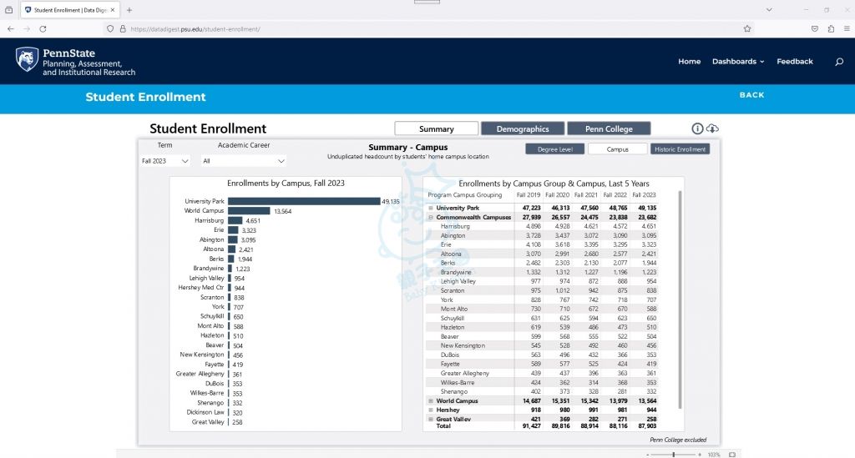Click the Wilkes-Barre row in table

click(542, 383)
